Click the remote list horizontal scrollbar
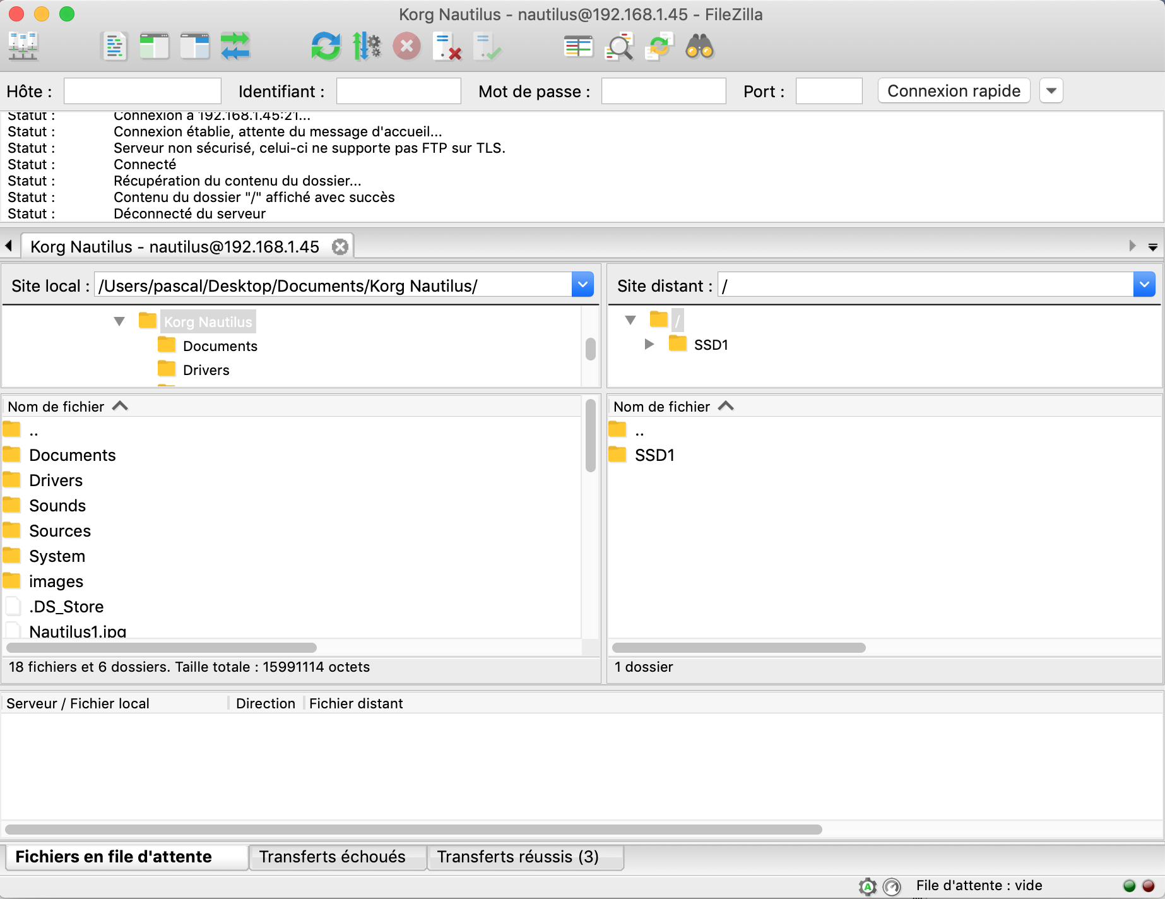Image resolution: width=1165 pixels, height=899 pixels. click(739, 648)
